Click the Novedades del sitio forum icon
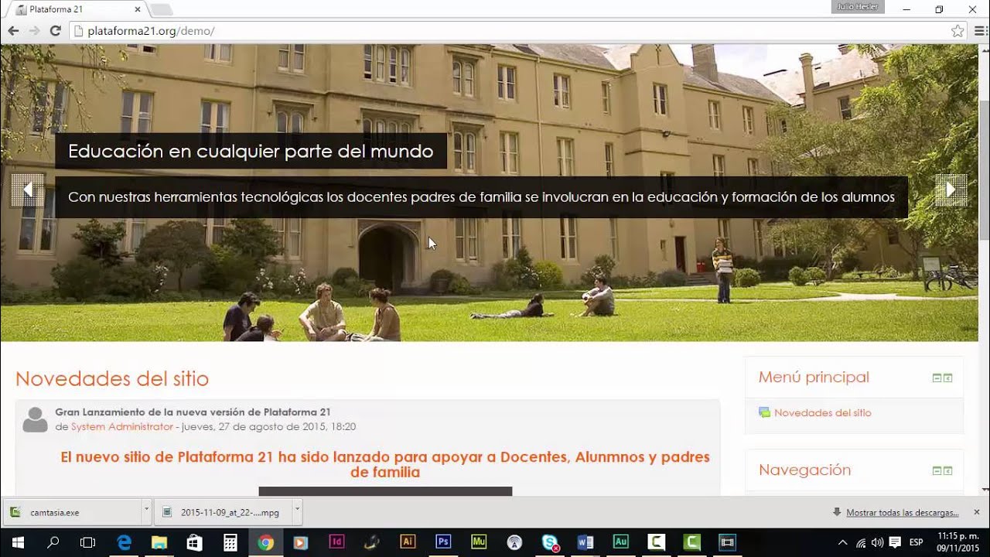This screenshot has width=990, height=557. 764,412
